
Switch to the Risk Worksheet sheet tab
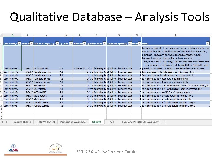tap(46, 122)
